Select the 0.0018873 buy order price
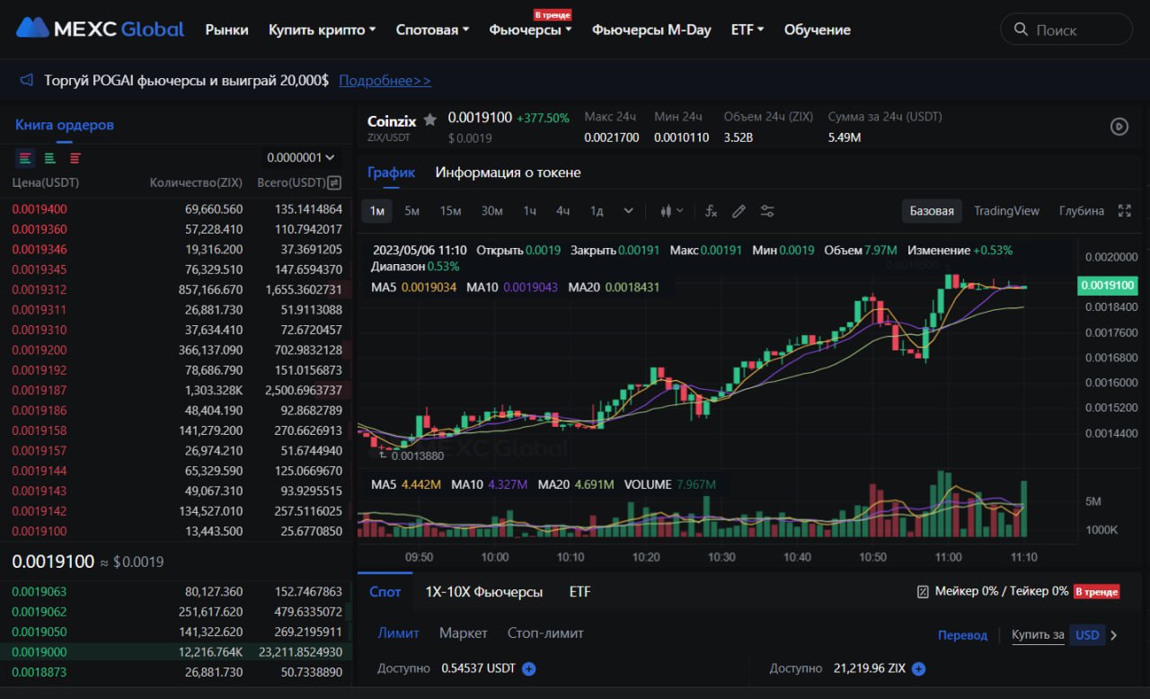The image size is (1150, 699). tap(40, 672)
